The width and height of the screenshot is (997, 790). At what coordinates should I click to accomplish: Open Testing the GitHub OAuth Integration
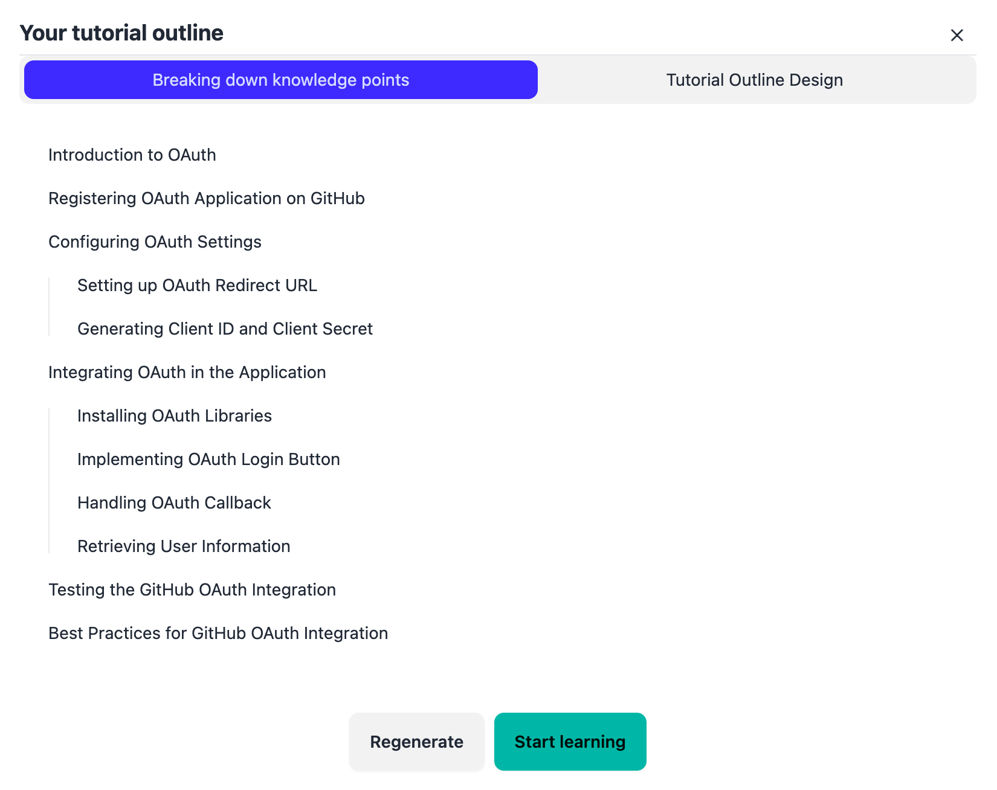(192, 590)
